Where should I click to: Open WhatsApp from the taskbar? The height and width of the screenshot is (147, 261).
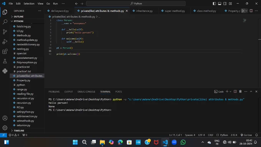(183, 142)
